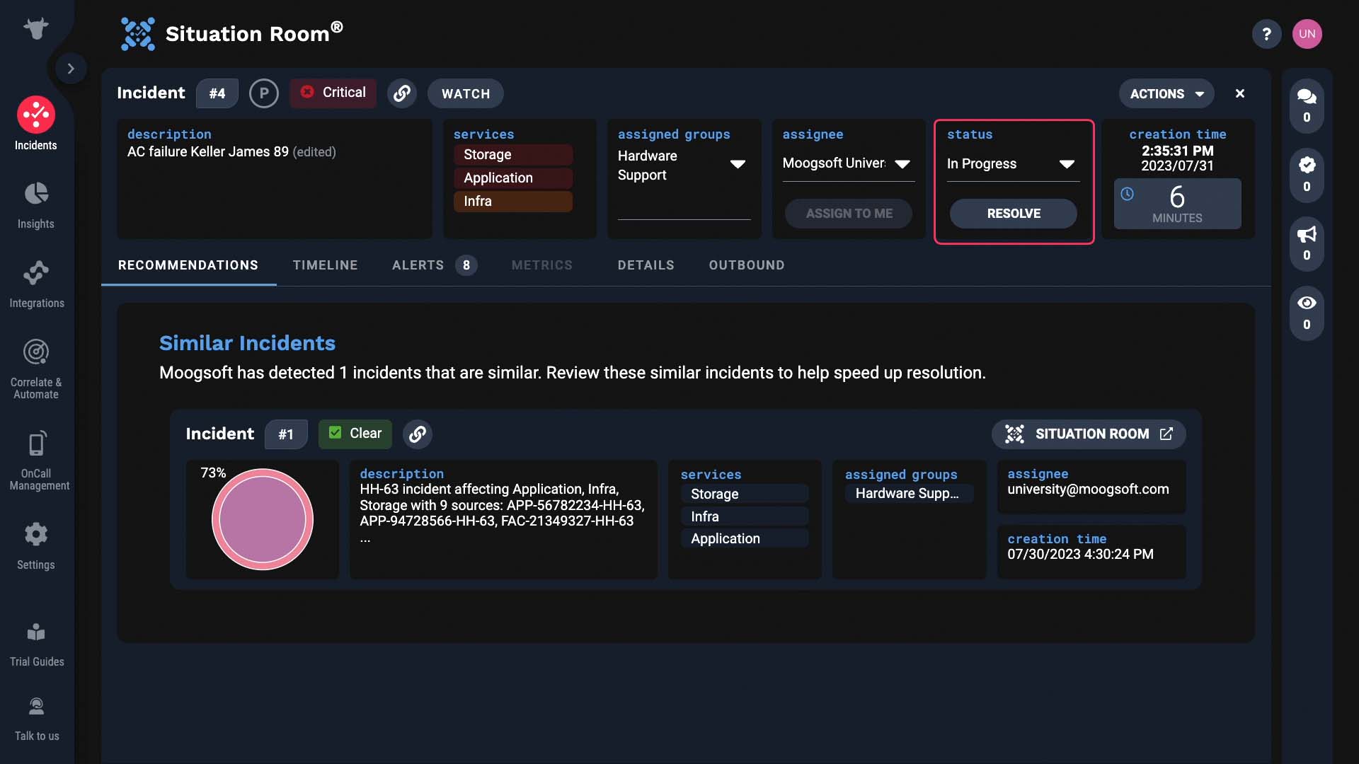Click Hardware Supp... assigned group tag
The image size is (1359, 764).
coord(909,494)
